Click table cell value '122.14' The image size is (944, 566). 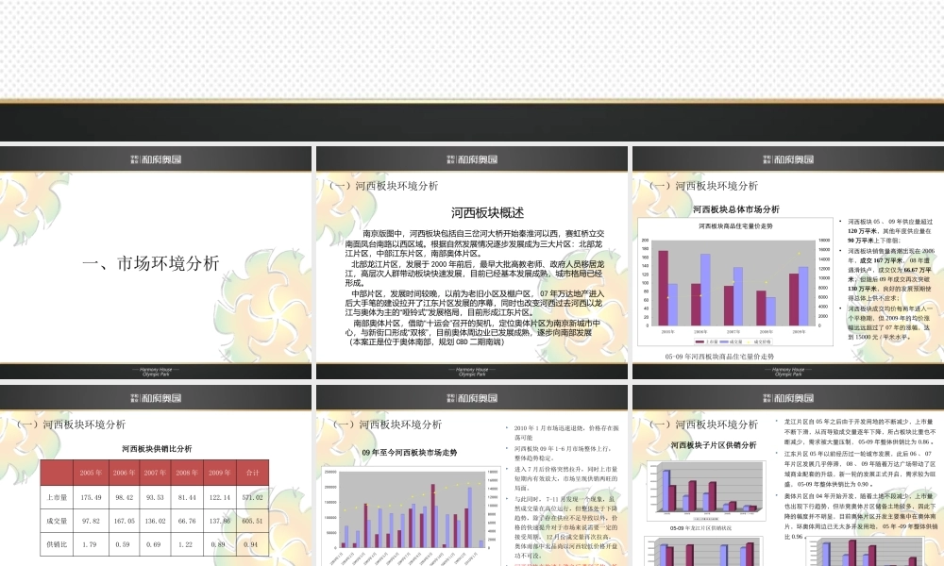point(220,497)
